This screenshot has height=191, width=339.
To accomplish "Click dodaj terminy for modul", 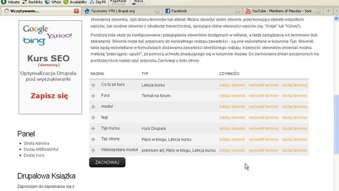I will coord(295,107).
